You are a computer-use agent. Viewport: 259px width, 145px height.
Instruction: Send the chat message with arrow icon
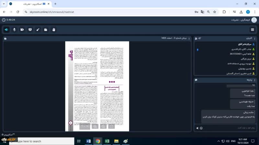[x=197, y=128]
